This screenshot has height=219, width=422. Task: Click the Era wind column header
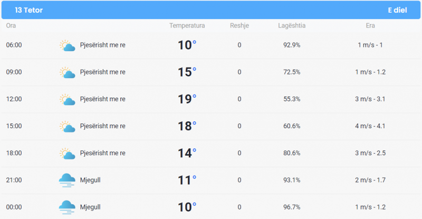[x=370, y=25]
